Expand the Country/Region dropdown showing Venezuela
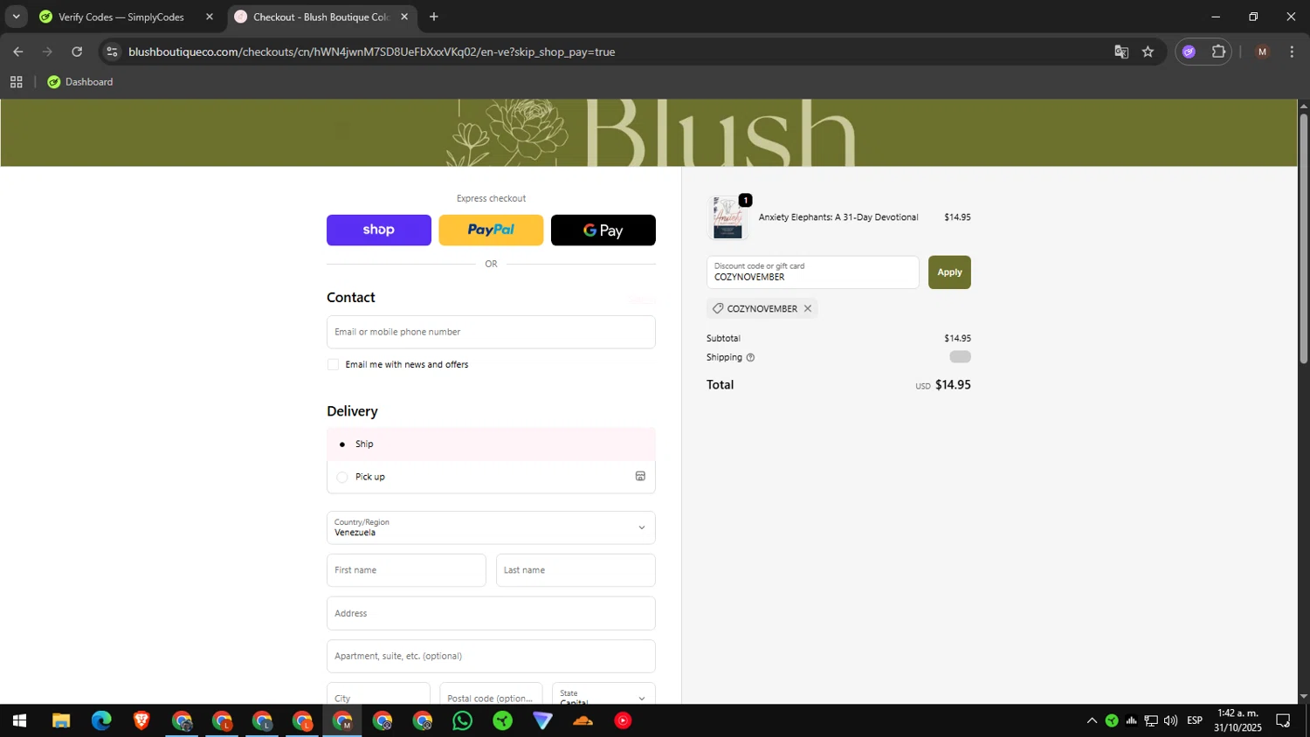The width and height of the screenshot is (1310, 737). [491, 527]
